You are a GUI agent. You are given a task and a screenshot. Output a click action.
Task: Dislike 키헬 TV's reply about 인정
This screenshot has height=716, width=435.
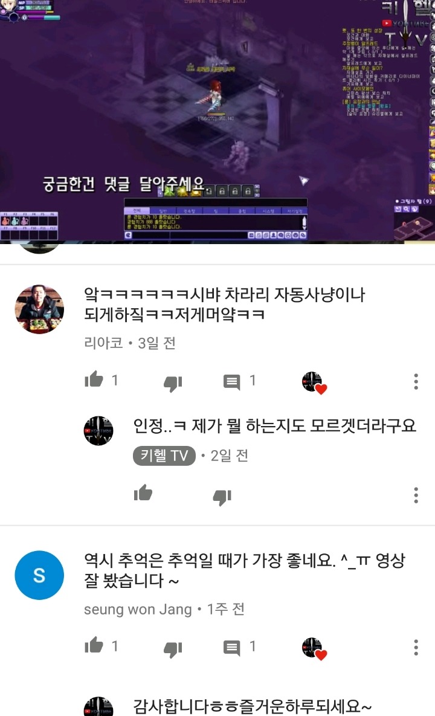click(x=222, y=497)
